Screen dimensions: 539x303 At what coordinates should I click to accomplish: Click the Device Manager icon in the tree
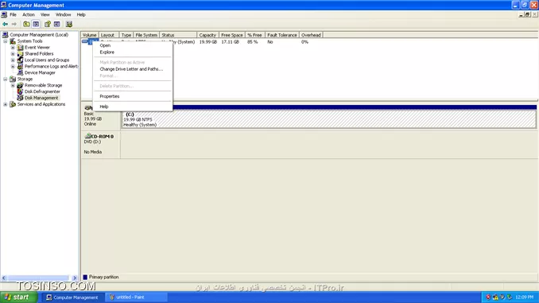click(x=21, y=72)
